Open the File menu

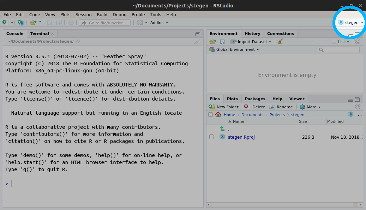[7, 15]
